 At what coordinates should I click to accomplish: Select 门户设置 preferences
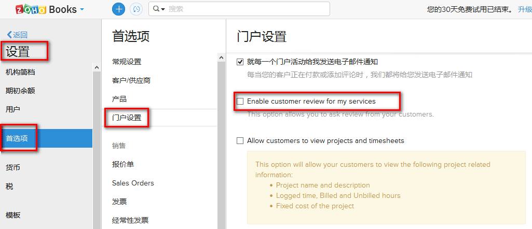[127, 118]
